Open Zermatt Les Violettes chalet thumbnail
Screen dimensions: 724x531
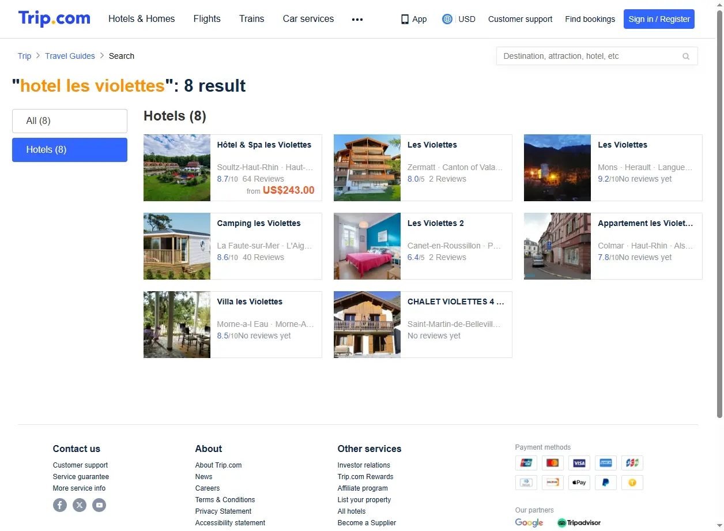point(367,168)
